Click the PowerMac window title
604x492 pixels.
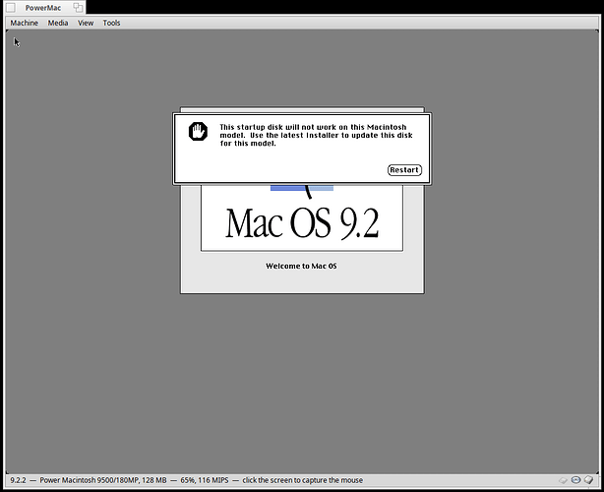pyautogui.click(x=43, y=8)
